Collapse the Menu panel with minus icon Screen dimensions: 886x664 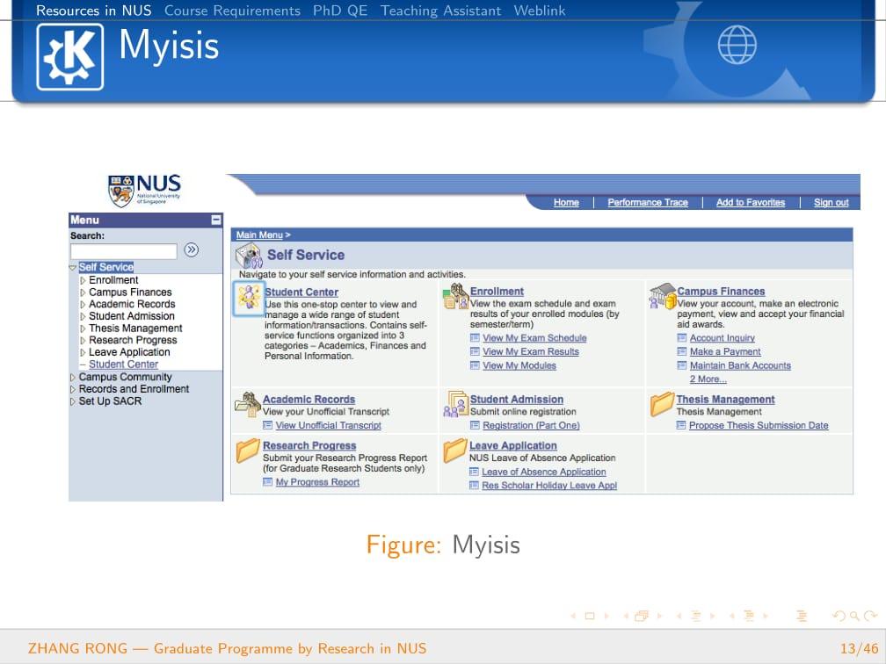click(216, 220)
